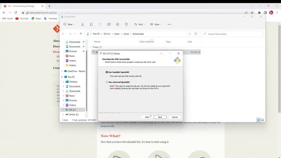Viewport: 281px width, 158px height.
Task: Open YouTube bookmark
Action: 22,18
